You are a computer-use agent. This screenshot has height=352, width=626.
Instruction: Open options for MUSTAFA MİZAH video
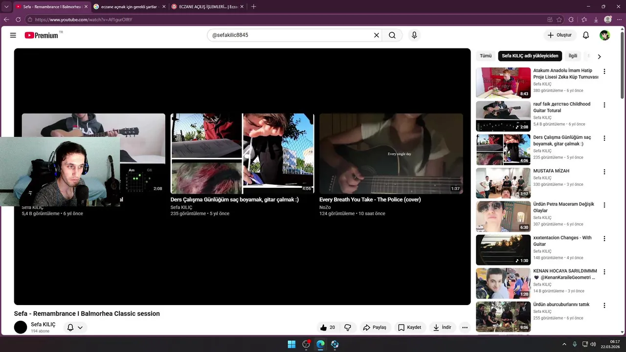(604, 172)
